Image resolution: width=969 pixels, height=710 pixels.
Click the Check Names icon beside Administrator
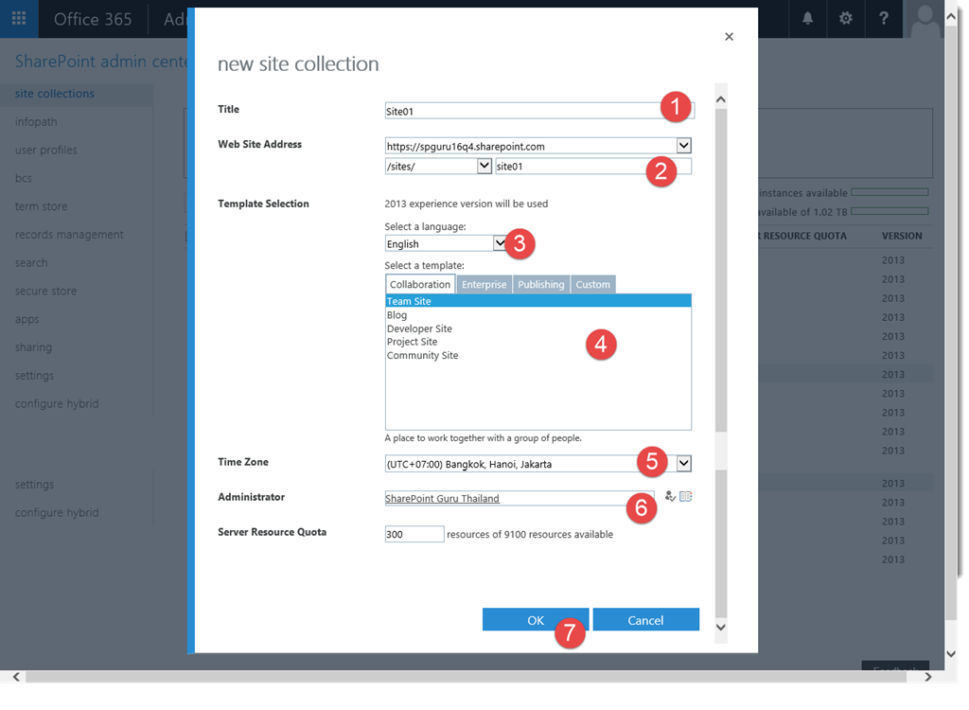670,496
